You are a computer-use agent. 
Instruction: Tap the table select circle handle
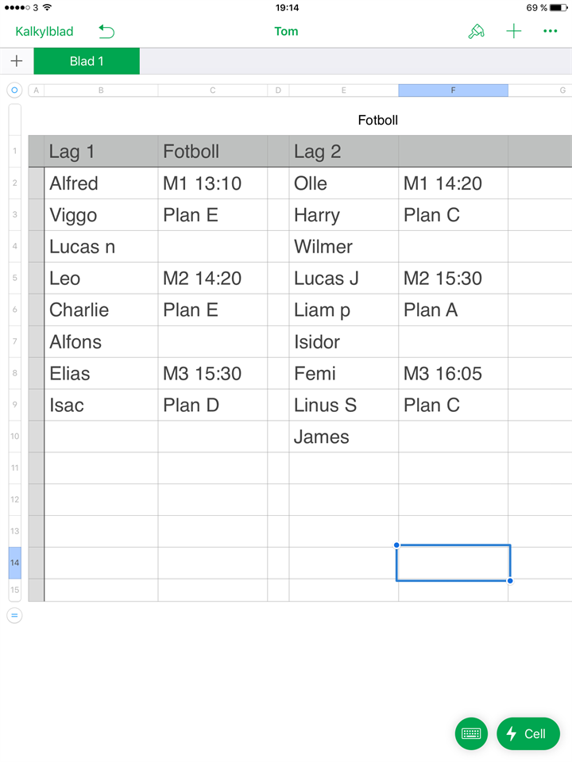pos(14,90)
